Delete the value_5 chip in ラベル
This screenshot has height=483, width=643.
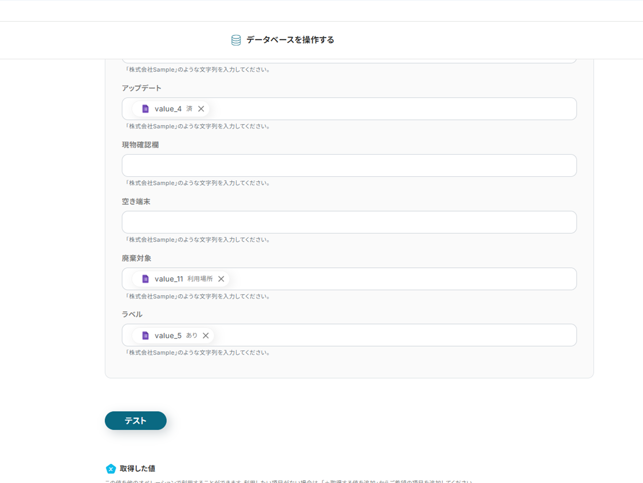(x=206, y=335)
